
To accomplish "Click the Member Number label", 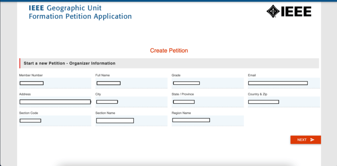I will (x=31, y=75).
